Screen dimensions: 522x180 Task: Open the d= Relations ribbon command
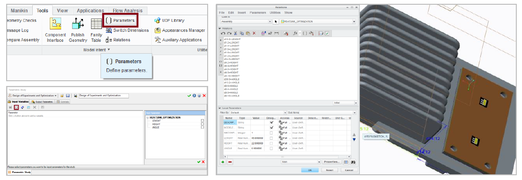118,40
